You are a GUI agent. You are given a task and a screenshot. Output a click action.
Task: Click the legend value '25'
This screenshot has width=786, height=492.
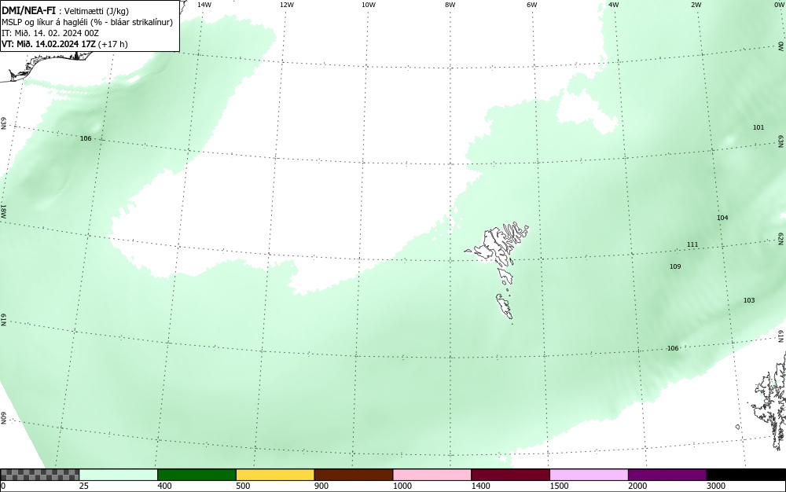(x=84, y=486)
